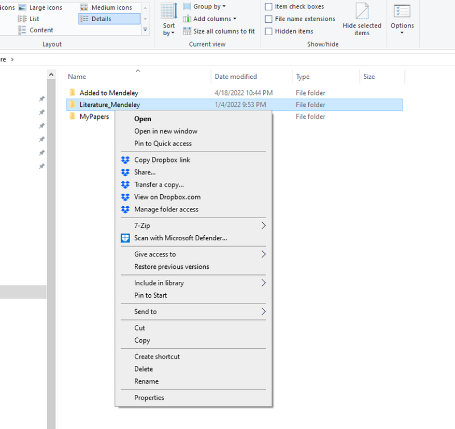
Task: Expand the 7-Zip submenu
Action: (263, 226)
